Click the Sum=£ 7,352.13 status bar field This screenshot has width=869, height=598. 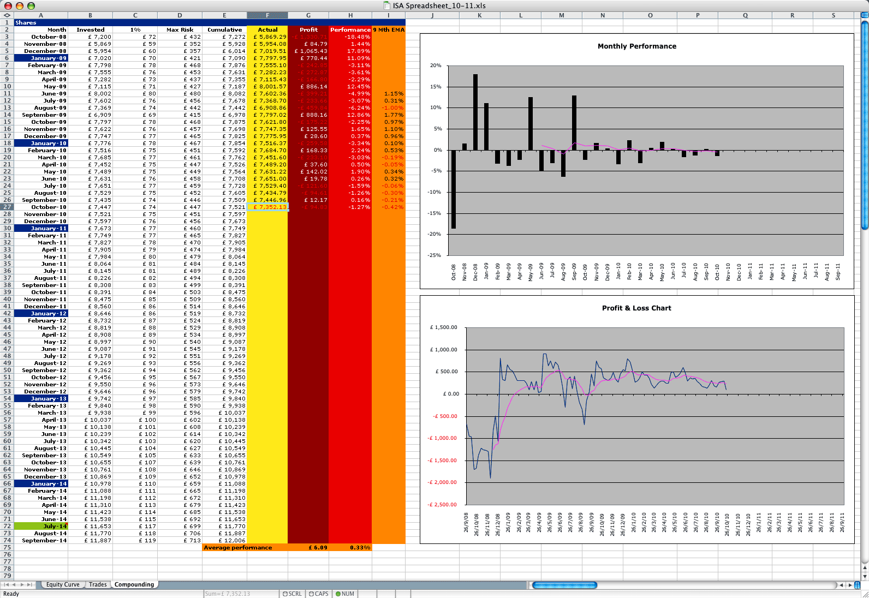(241, 594)
